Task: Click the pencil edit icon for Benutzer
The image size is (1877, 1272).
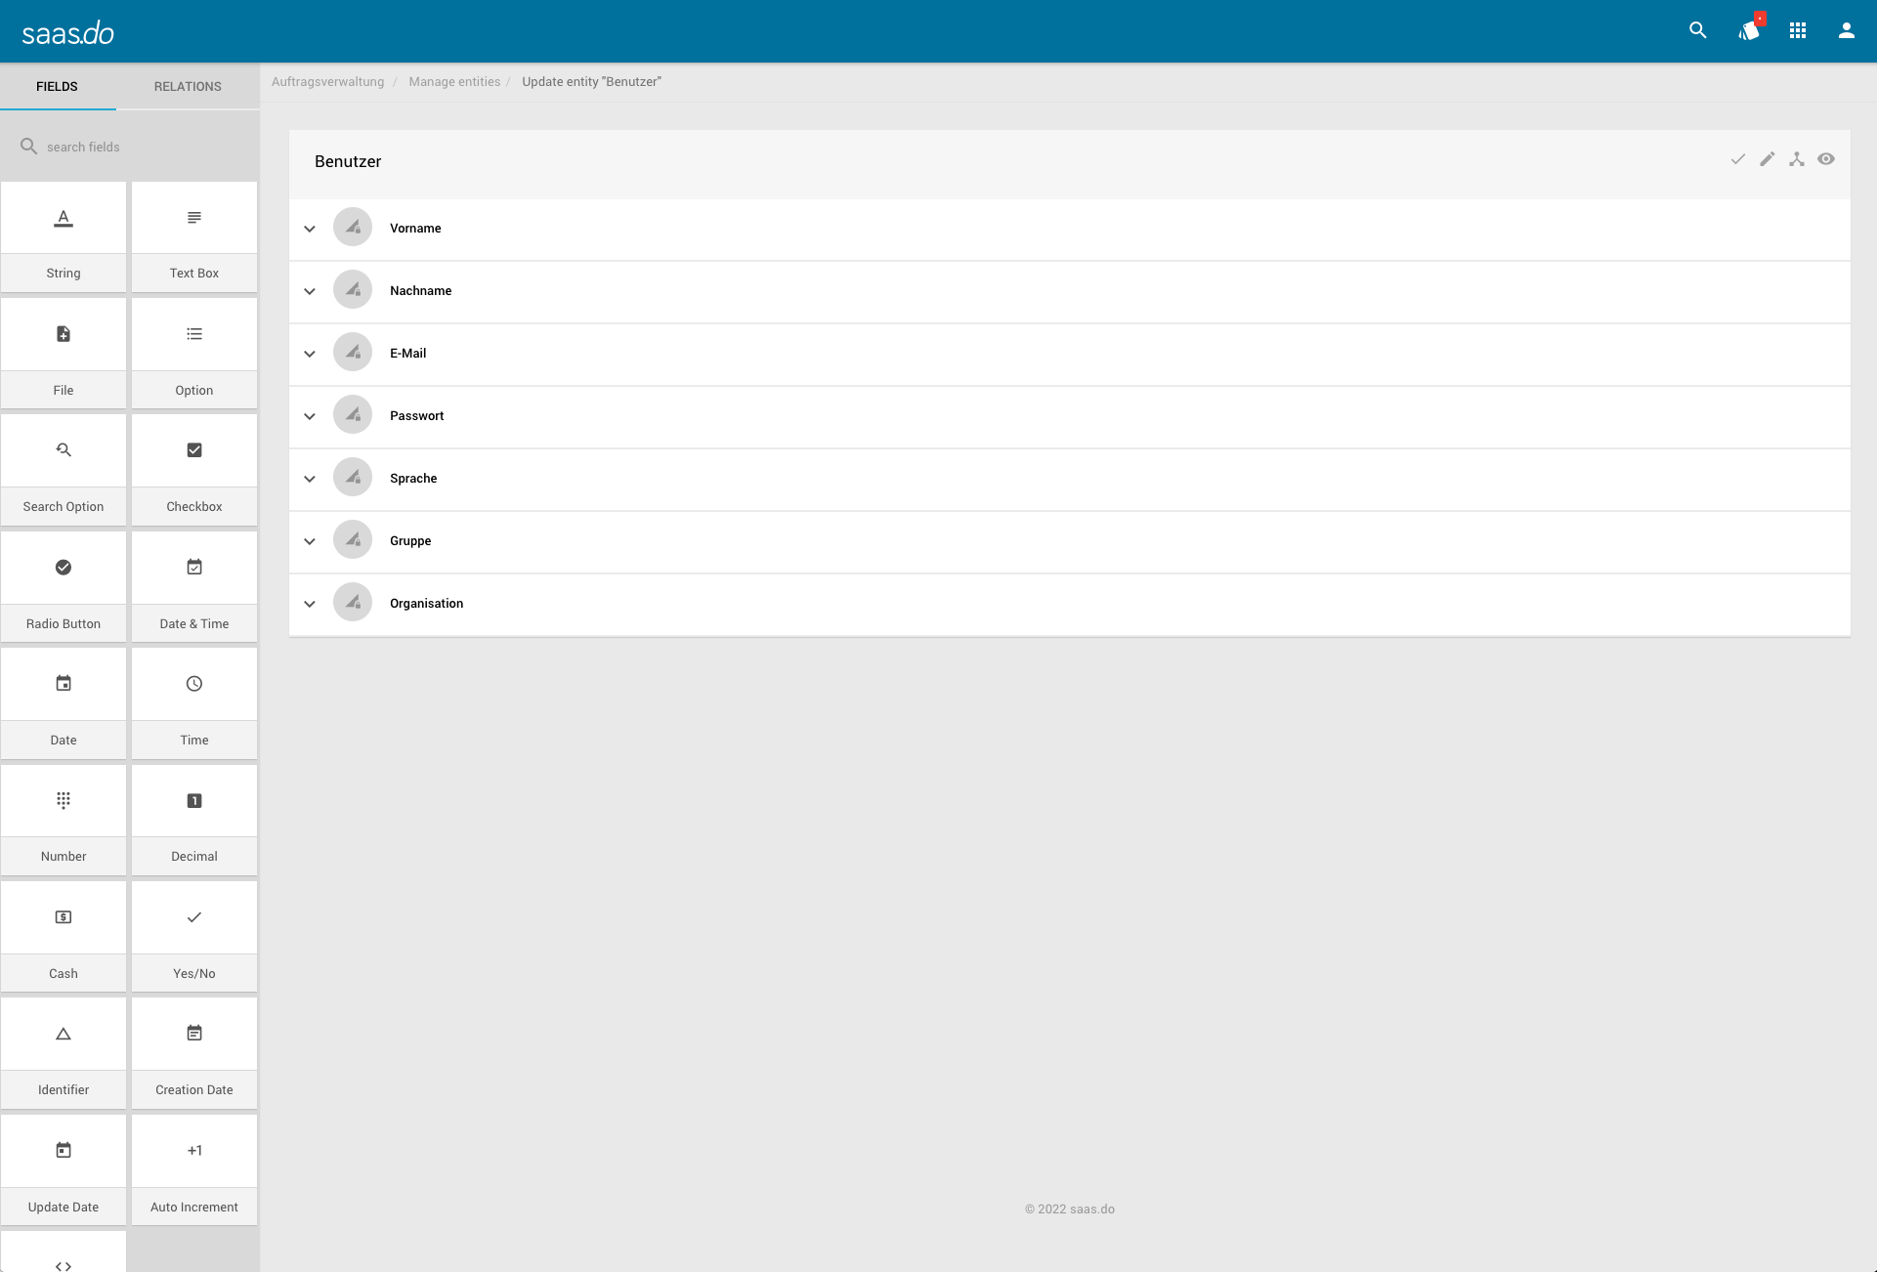Action: 1768,159
